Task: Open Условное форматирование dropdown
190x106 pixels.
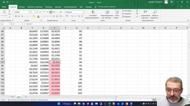Action: coord(93,14)
